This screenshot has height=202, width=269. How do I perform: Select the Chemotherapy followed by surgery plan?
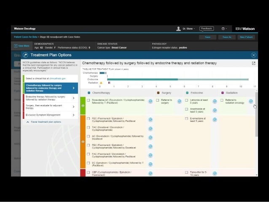(x=51, y=88)
